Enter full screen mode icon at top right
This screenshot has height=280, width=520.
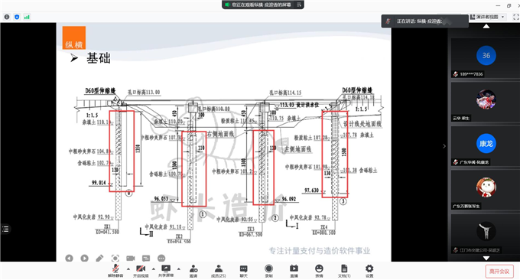[516, 17]
